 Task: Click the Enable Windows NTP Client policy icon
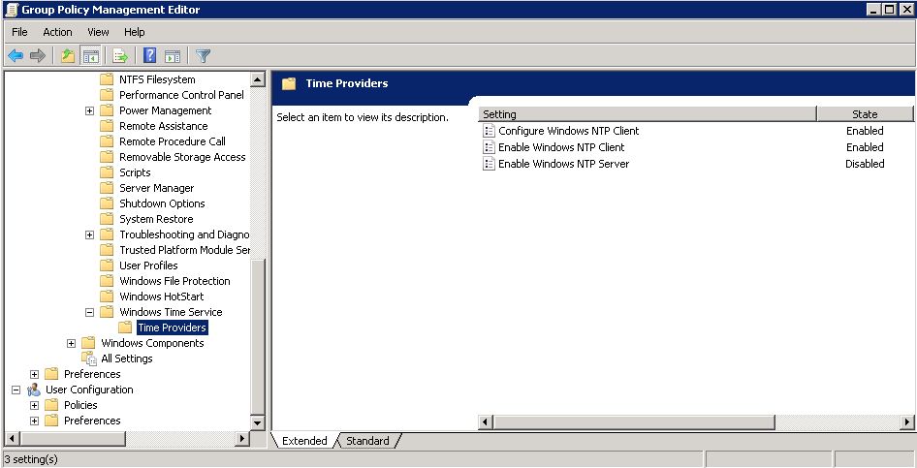(x=489, y=147)
